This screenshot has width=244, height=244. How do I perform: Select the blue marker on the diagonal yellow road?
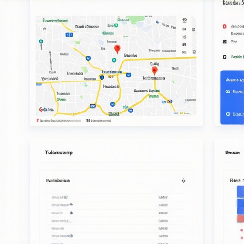[88, 58]
